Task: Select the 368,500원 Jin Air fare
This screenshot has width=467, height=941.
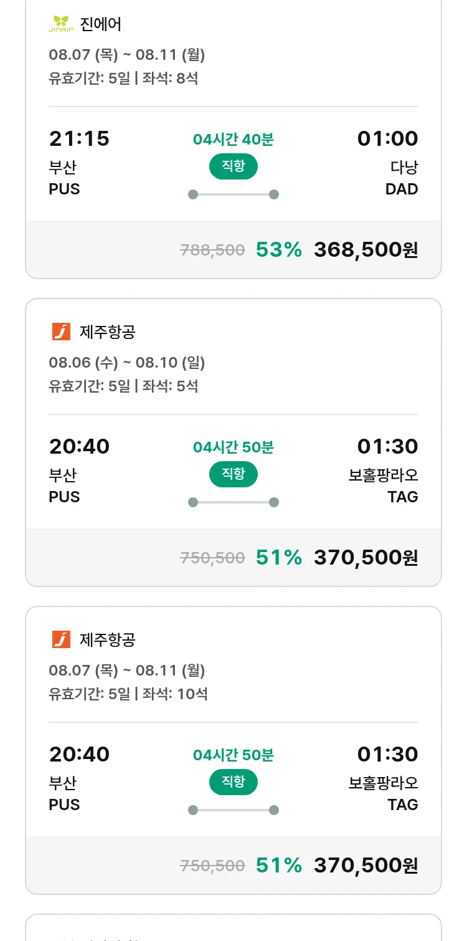Action: 366,250
